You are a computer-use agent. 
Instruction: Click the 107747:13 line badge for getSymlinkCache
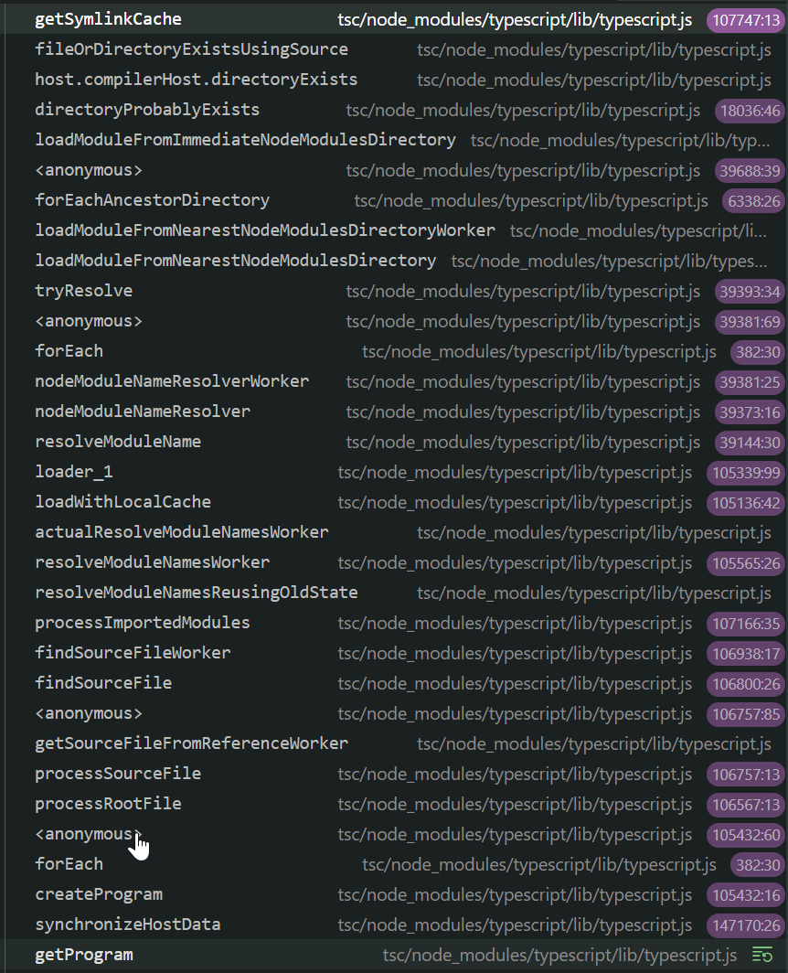tap(744, 18)
